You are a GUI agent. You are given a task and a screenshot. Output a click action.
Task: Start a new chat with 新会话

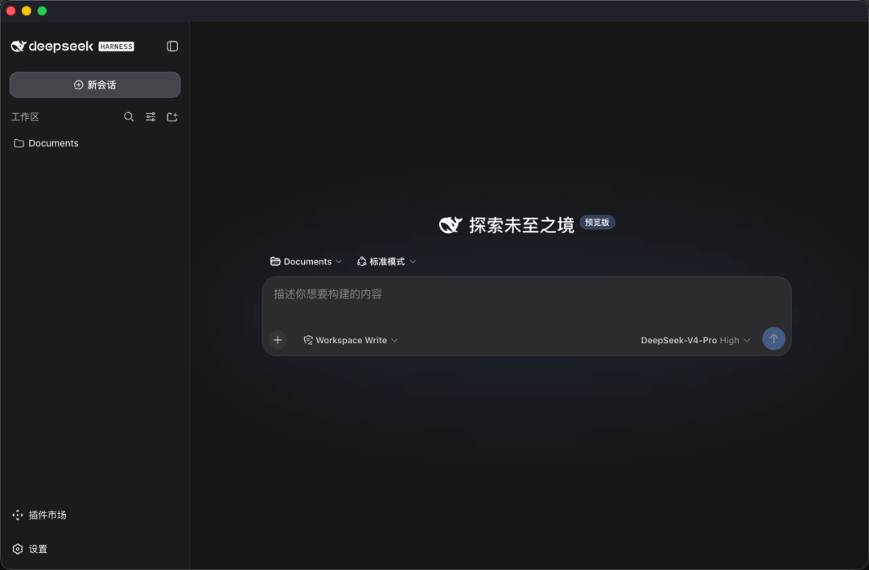pos(95,84)
